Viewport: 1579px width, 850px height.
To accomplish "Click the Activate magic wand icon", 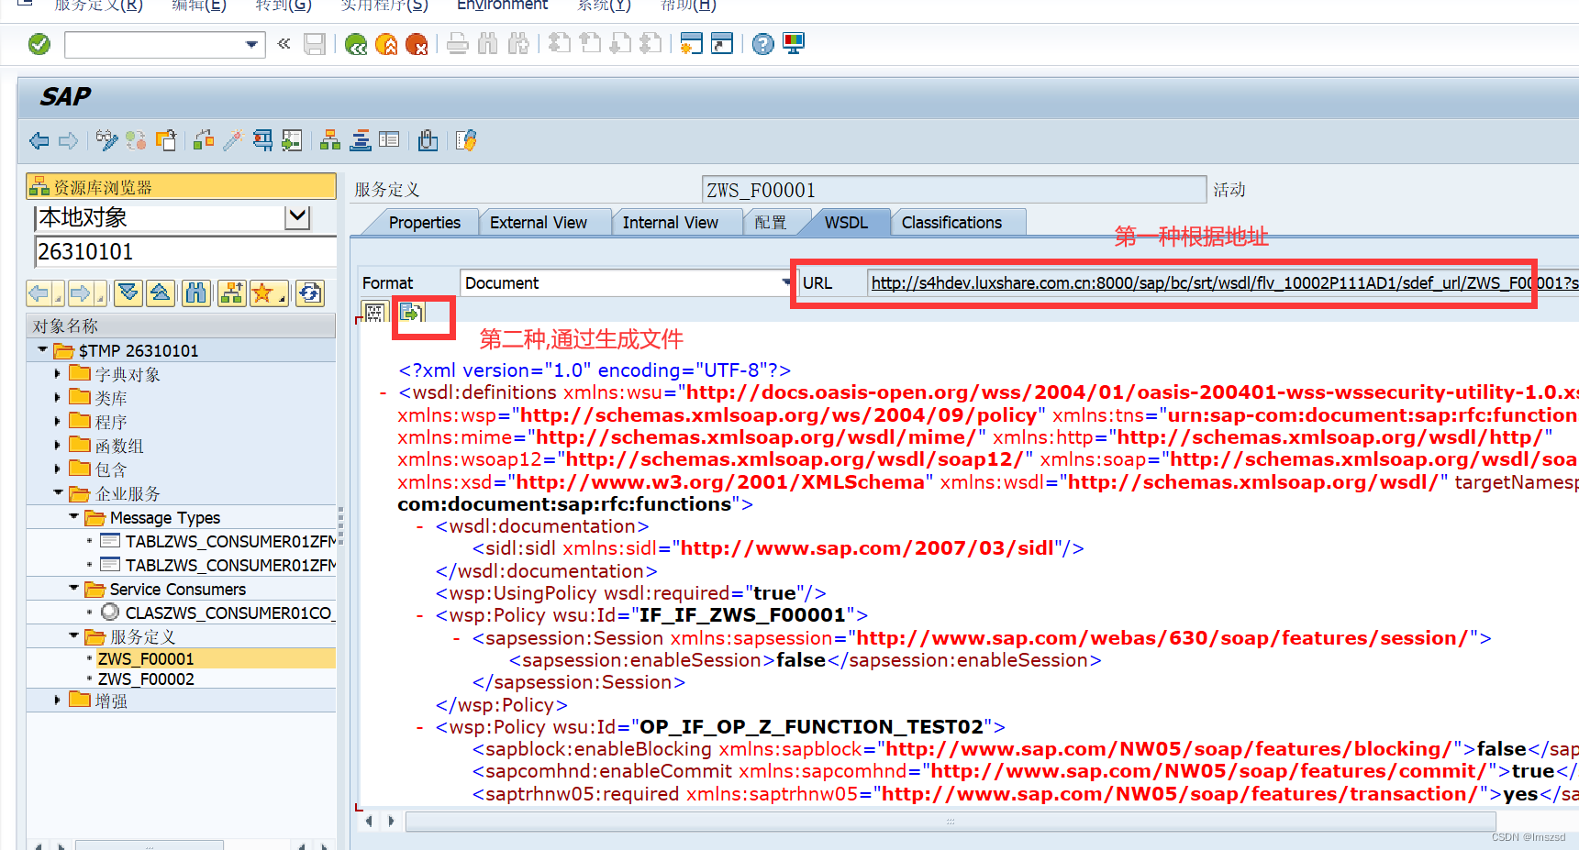I will (233, 140).
